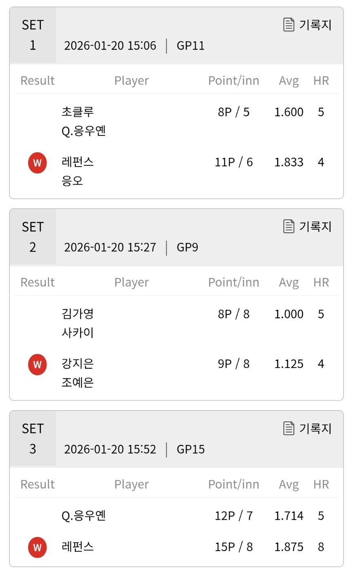Click the 2026-01-20 15:27 timestamp
Image resolution: width=353 pixels, height=573 pixels.
(110, 247)
